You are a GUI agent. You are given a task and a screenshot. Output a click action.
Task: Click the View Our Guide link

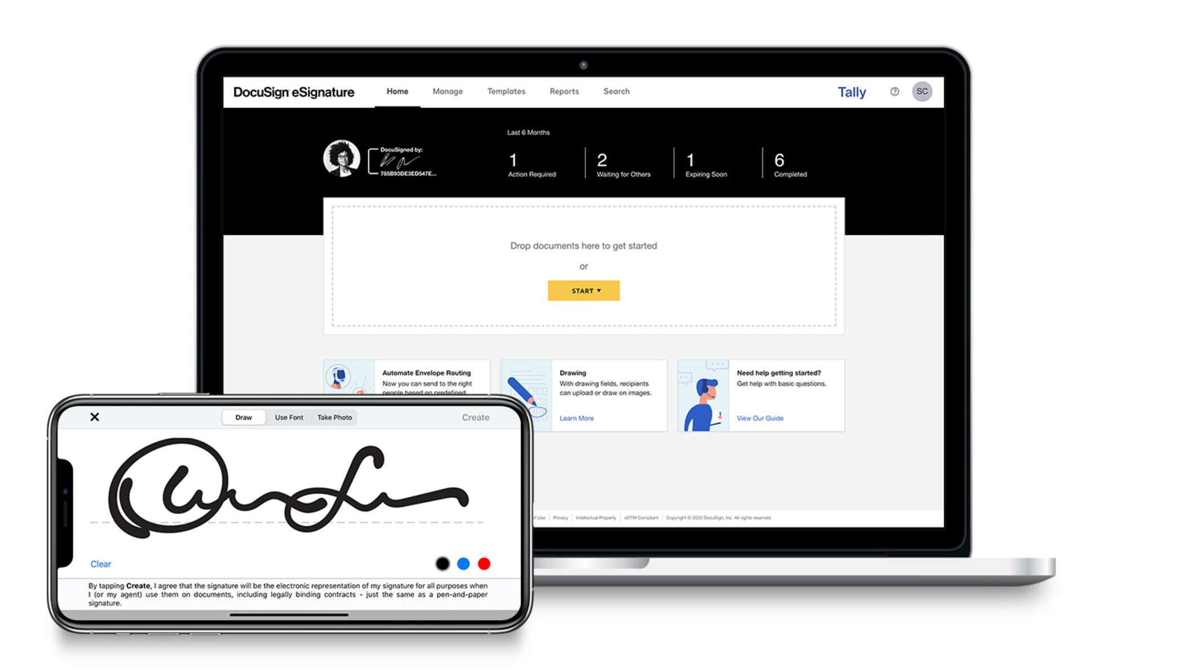coord(758,417)
